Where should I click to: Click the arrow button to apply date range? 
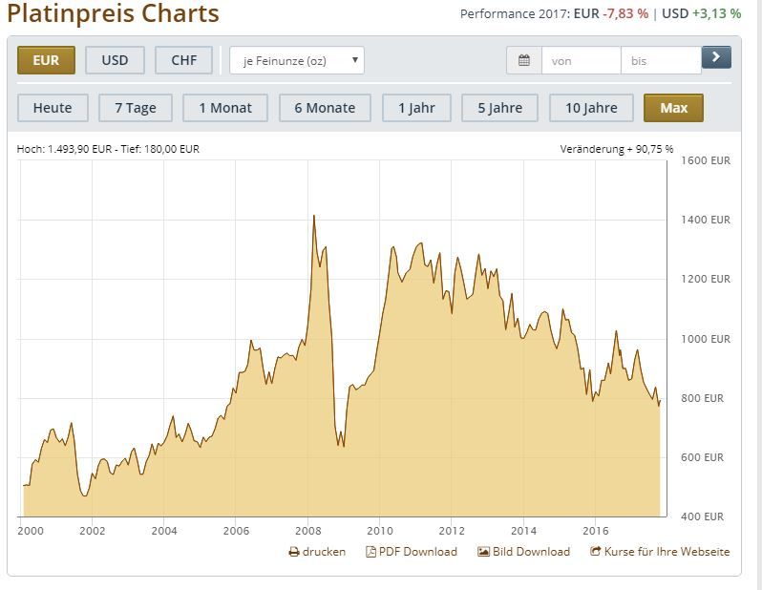[x=716, y=58]
